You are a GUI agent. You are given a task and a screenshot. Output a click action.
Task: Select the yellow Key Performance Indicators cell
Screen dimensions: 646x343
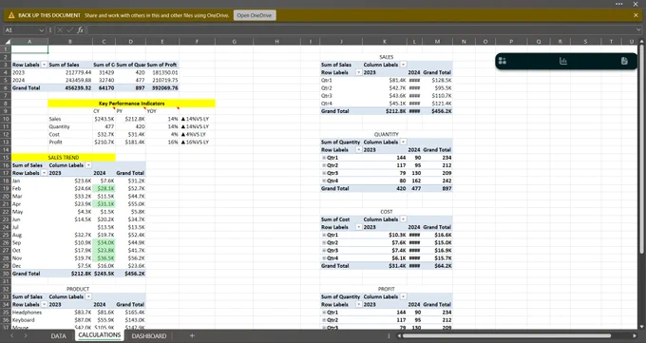tap(131, 104)
